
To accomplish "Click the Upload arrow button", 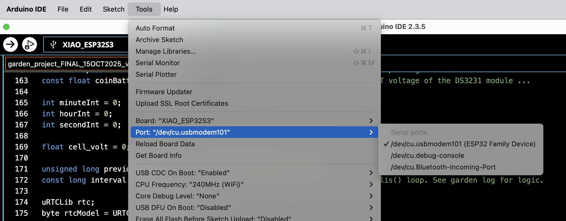I will click(x=11, y=44).
